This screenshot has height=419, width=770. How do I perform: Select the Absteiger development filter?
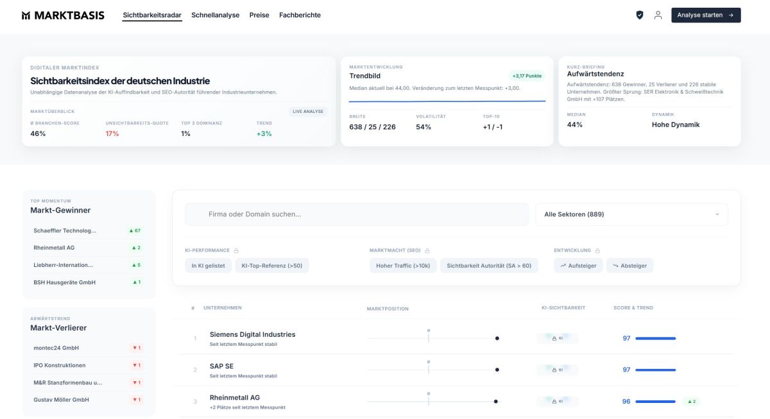click(629, 264)
